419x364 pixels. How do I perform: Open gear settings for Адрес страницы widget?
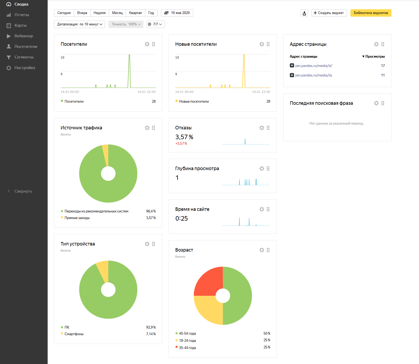376,44
